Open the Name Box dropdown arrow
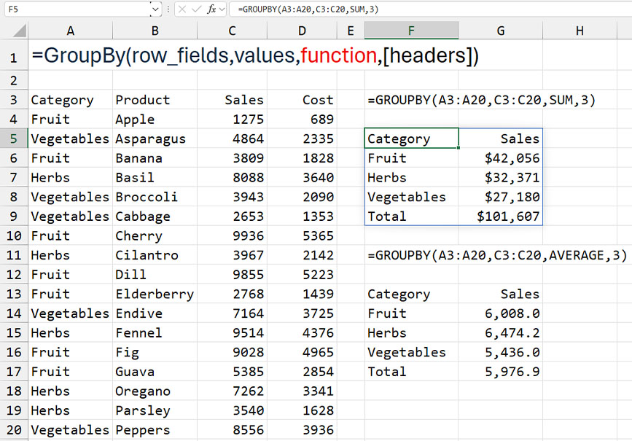Viewport: 632px width, 441px height. [155, 9]
